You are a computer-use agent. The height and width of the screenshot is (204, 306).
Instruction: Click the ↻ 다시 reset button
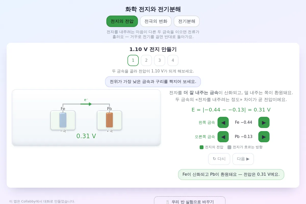tap(219, 159)
